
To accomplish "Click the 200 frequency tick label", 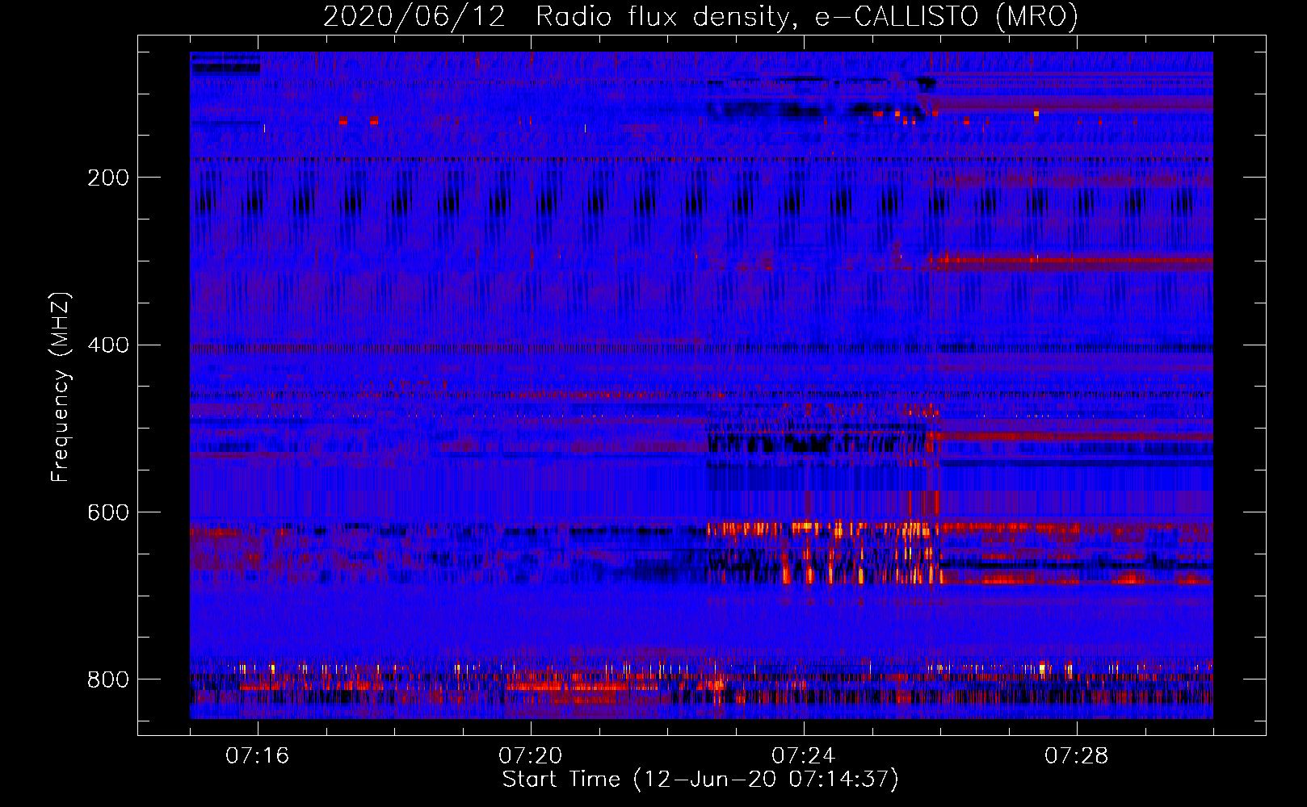I will pyautogui.click(x=108, y=178).
